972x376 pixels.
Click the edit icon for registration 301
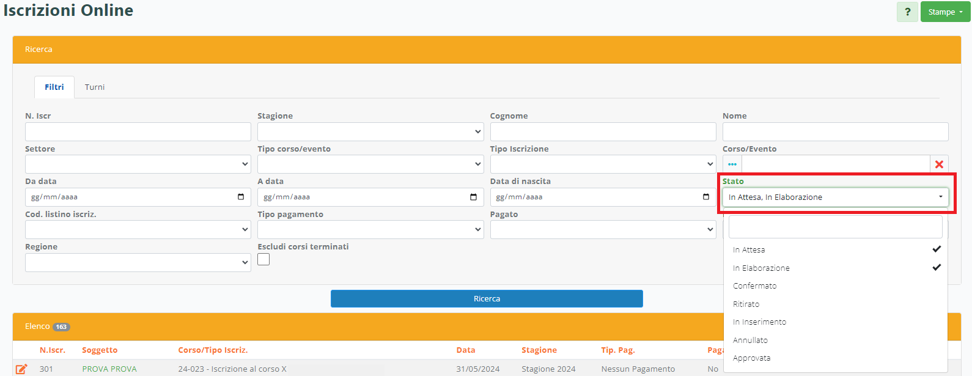[x=21, y=369]
